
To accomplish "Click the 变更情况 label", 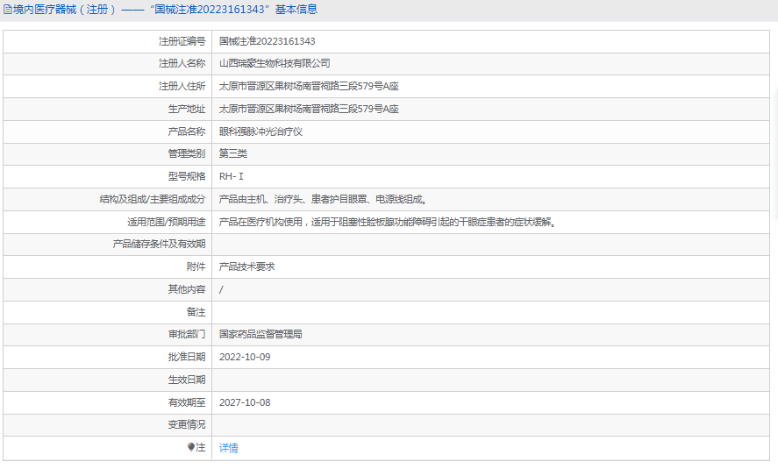I will 187,425.
